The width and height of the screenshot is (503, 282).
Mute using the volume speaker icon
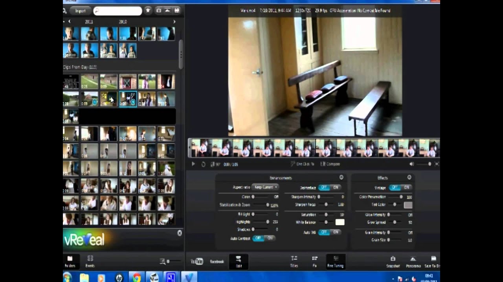[411, 164]
